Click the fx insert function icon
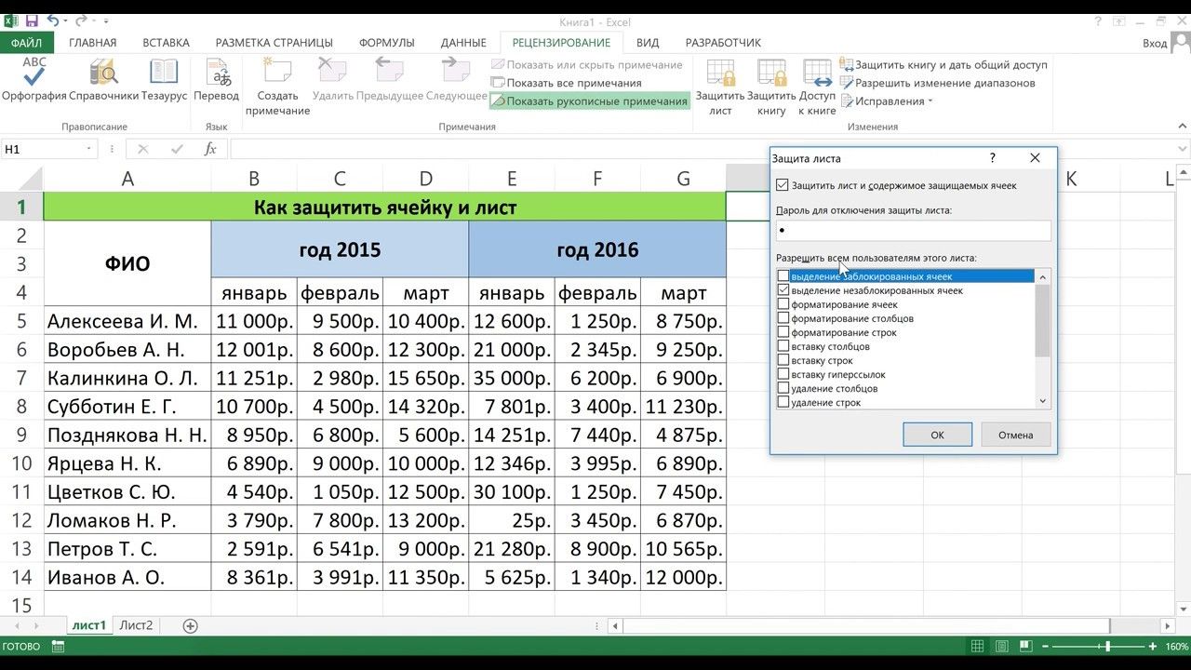The height and width of the screenshot is (670, 1191). [210, 149]
